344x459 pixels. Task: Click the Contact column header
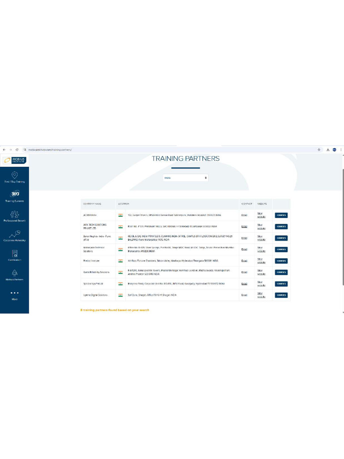[247, 204]
